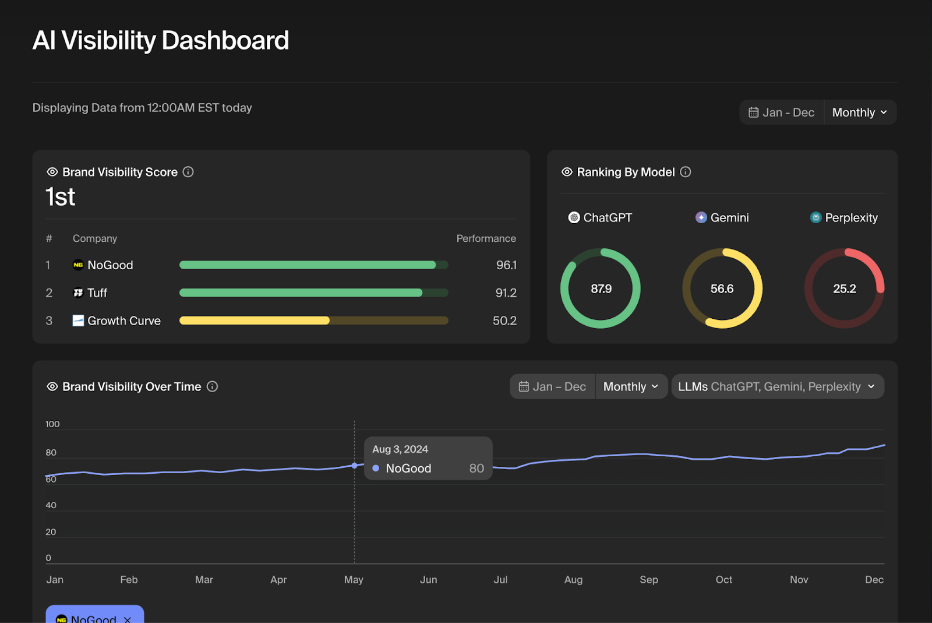Click the Tuff company logo
This screenshot has height=623, width=932.
(x=78, y=293)
